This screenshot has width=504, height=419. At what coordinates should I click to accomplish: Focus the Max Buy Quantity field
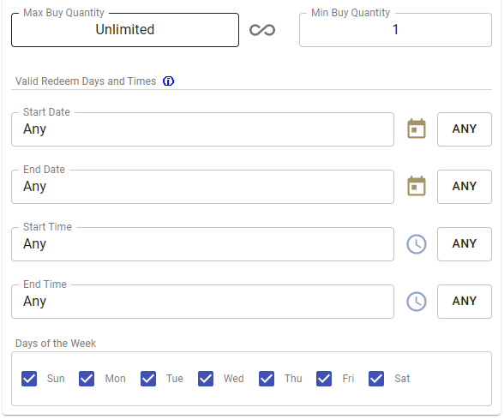pyautogui.click(x=125, y=30)
